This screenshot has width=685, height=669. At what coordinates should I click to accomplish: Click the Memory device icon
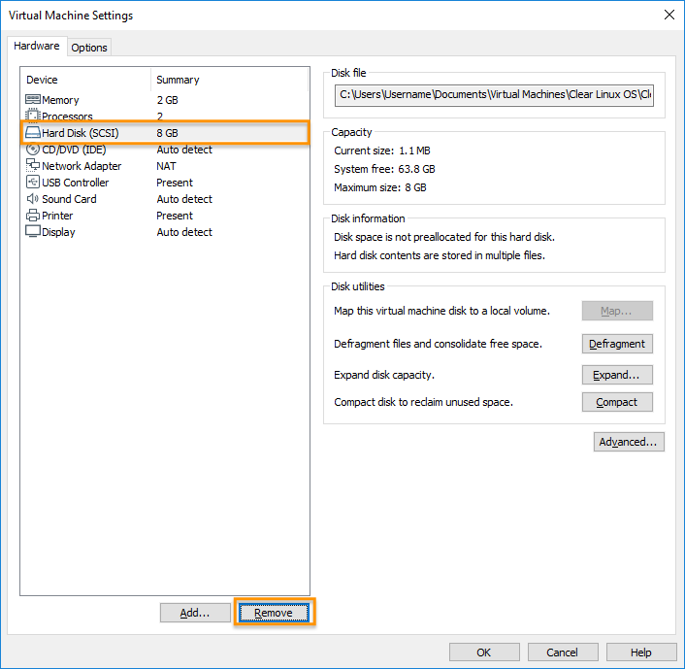33,100
